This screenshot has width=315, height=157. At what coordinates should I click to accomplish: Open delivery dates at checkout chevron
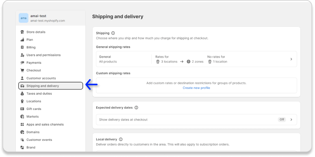(x=291, y=120)
